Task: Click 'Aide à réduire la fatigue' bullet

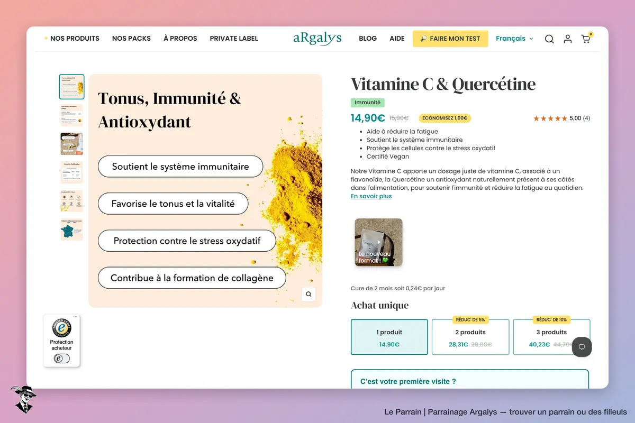Action: pos(402,131)
